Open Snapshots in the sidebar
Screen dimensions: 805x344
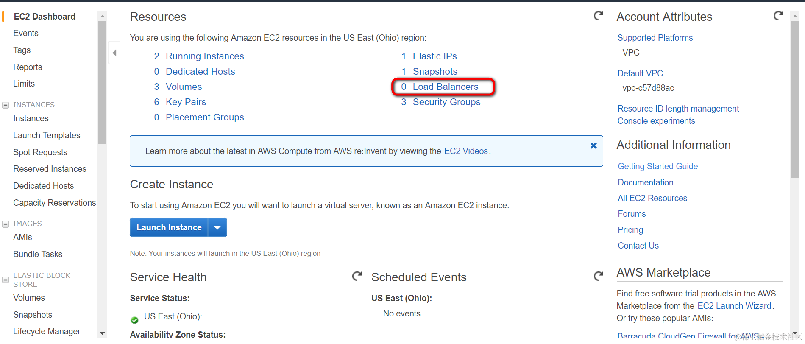point(33,315)
